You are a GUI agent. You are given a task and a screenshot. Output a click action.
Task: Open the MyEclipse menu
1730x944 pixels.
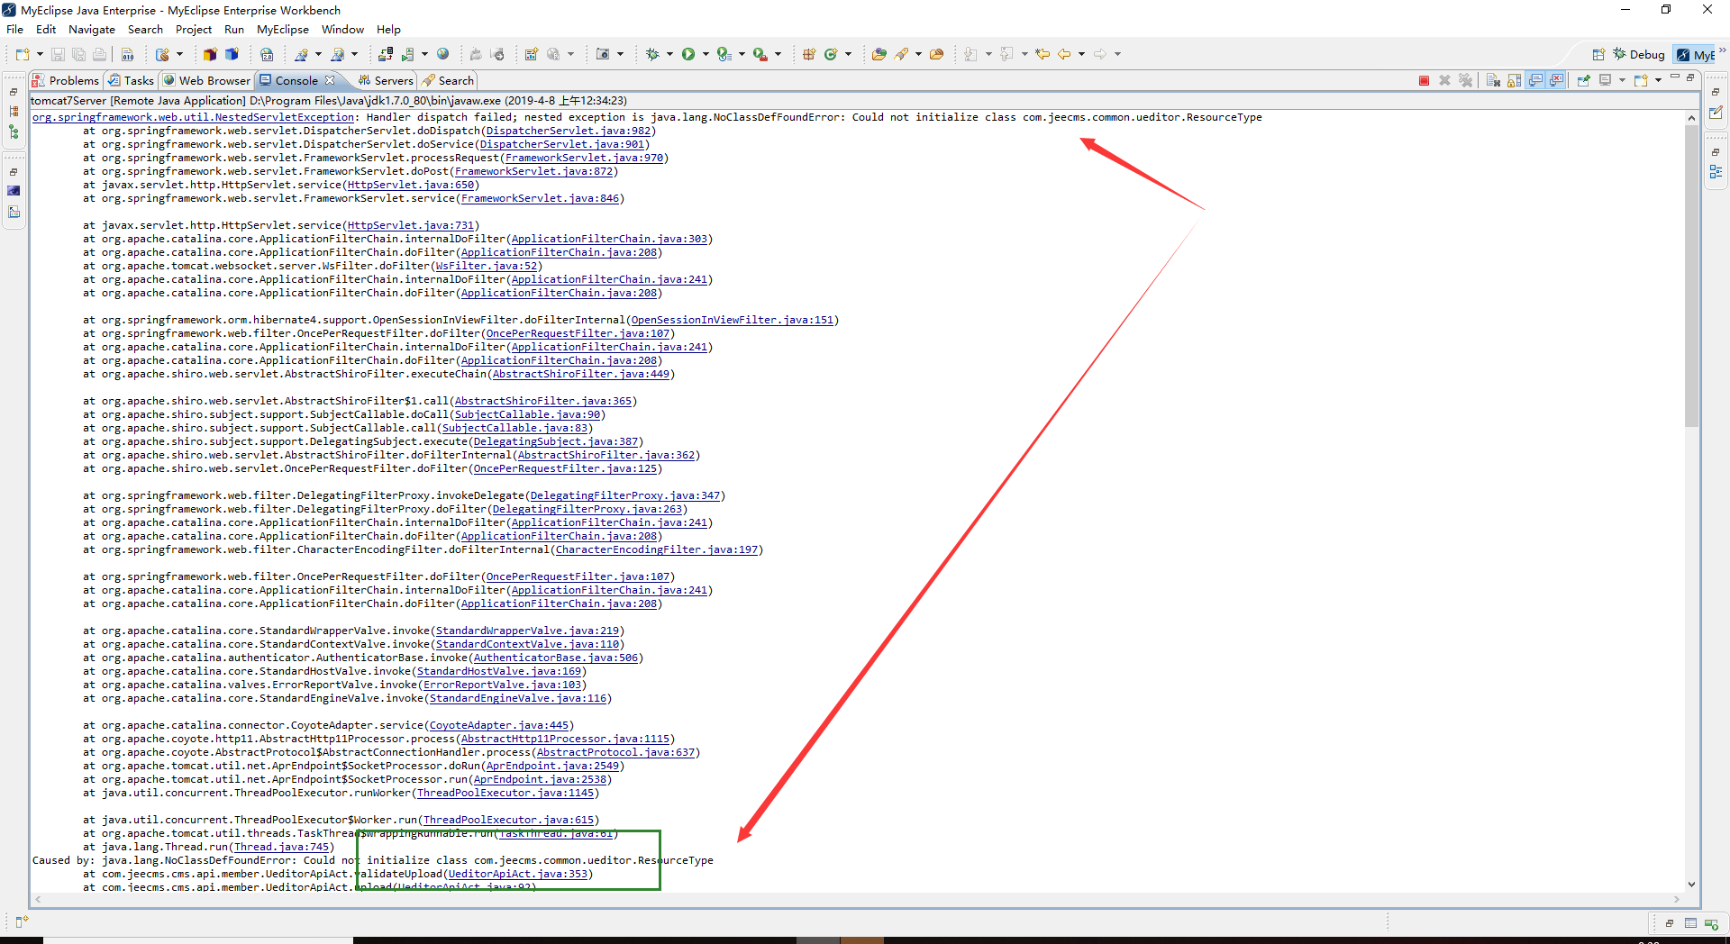tap(282, 30)
